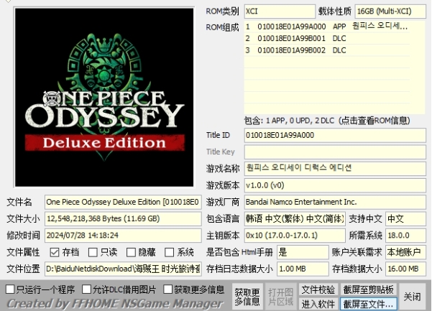Click the 游戏厂商 Bandai Namco field

335,202
